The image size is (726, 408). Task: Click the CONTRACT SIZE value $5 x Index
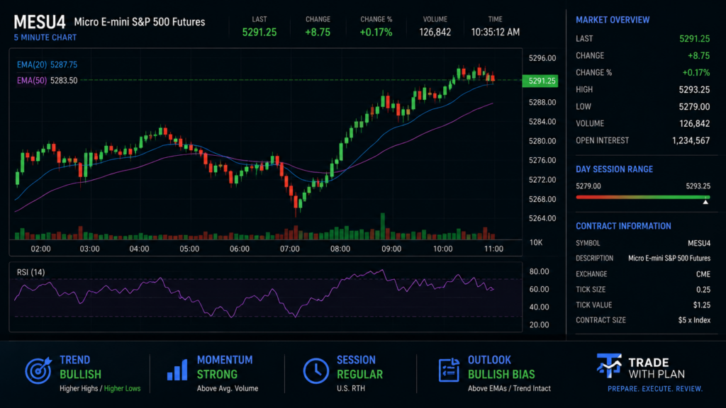click(x=694, y=320)
